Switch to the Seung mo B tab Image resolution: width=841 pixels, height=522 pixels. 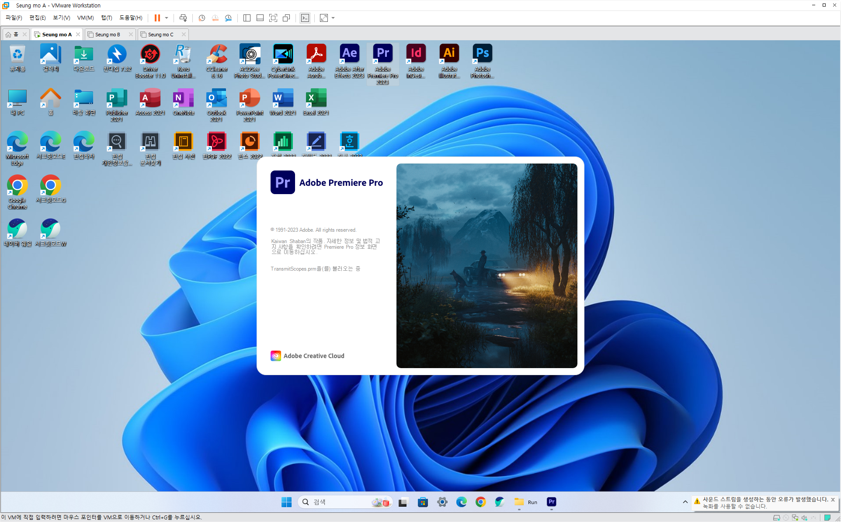108,35
